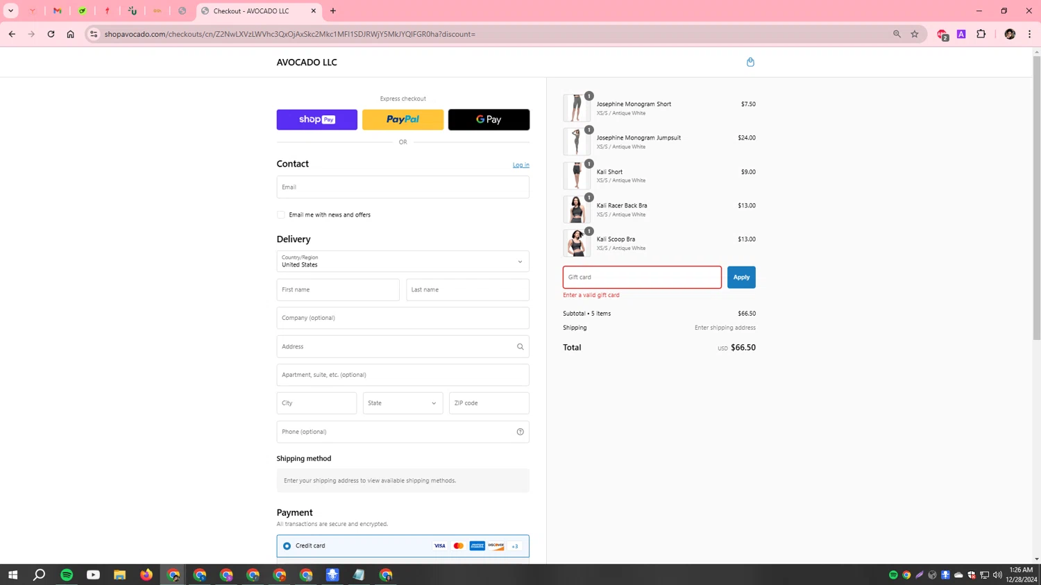View site information icon in address bar
Image resolution: width=1041 pixels, height=585 pixels.
coord(94,34)
